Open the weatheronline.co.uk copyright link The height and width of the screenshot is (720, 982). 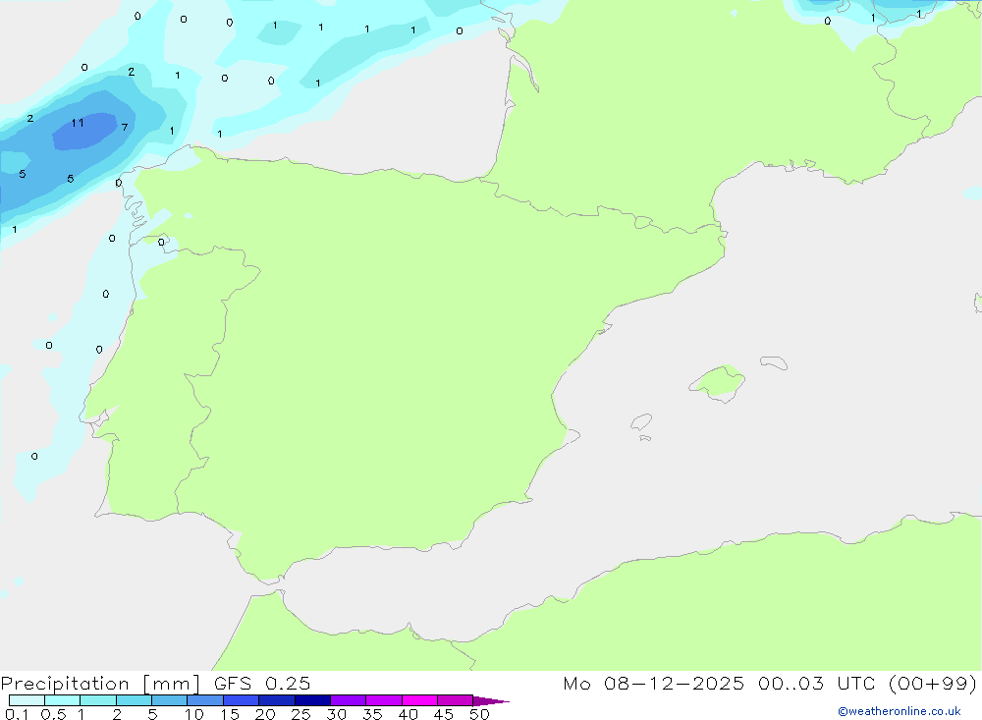point(900,711)
